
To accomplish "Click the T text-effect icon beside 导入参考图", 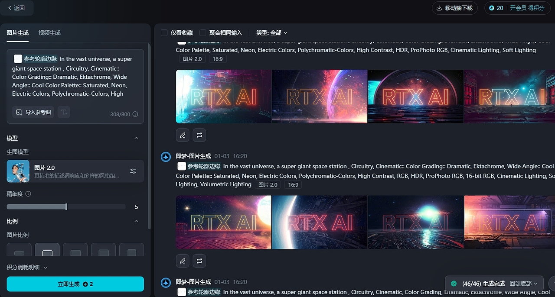I will [x=64, y=112].
